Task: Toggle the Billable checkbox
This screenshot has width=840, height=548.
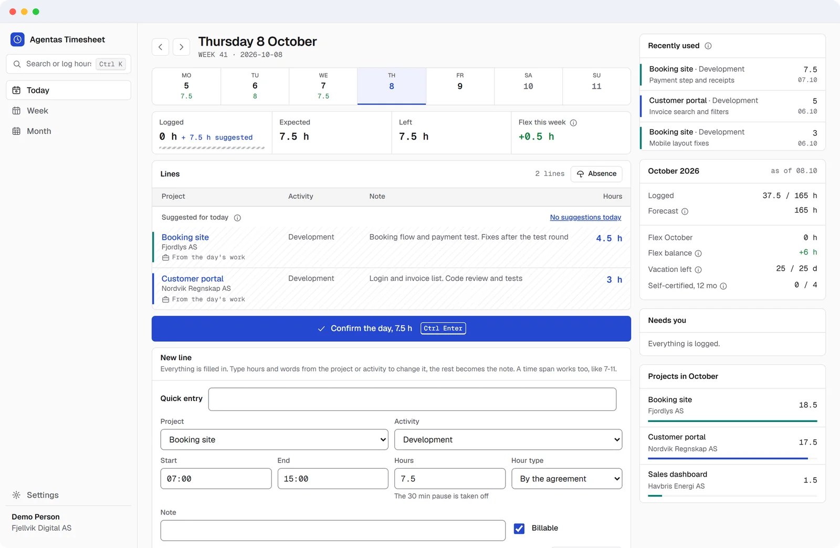Action: [519, 529]
